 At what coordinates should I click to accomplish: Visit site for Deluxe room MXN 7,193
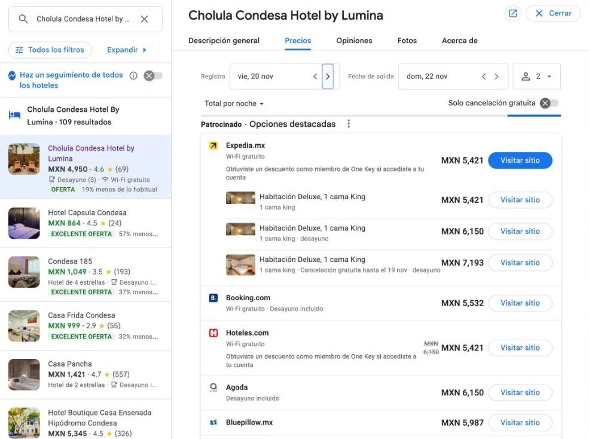pos(520,263)
